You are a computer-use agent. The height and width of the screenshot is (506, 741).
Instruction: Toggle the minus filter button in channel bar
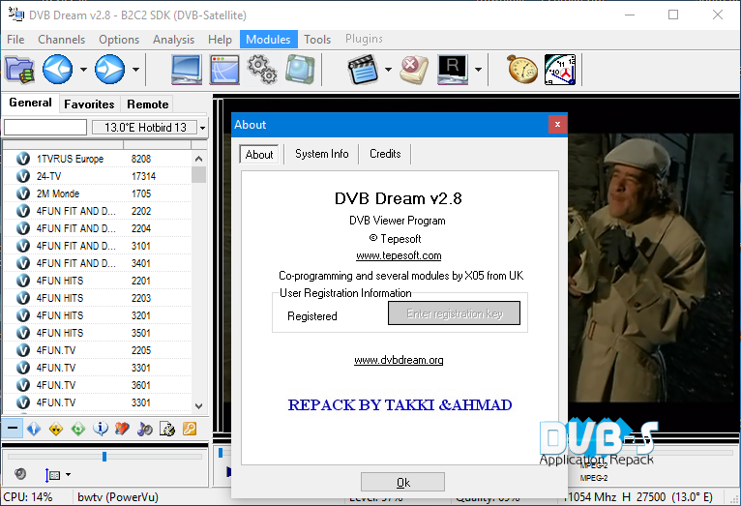pyautogui.click(x=13, y=429)
